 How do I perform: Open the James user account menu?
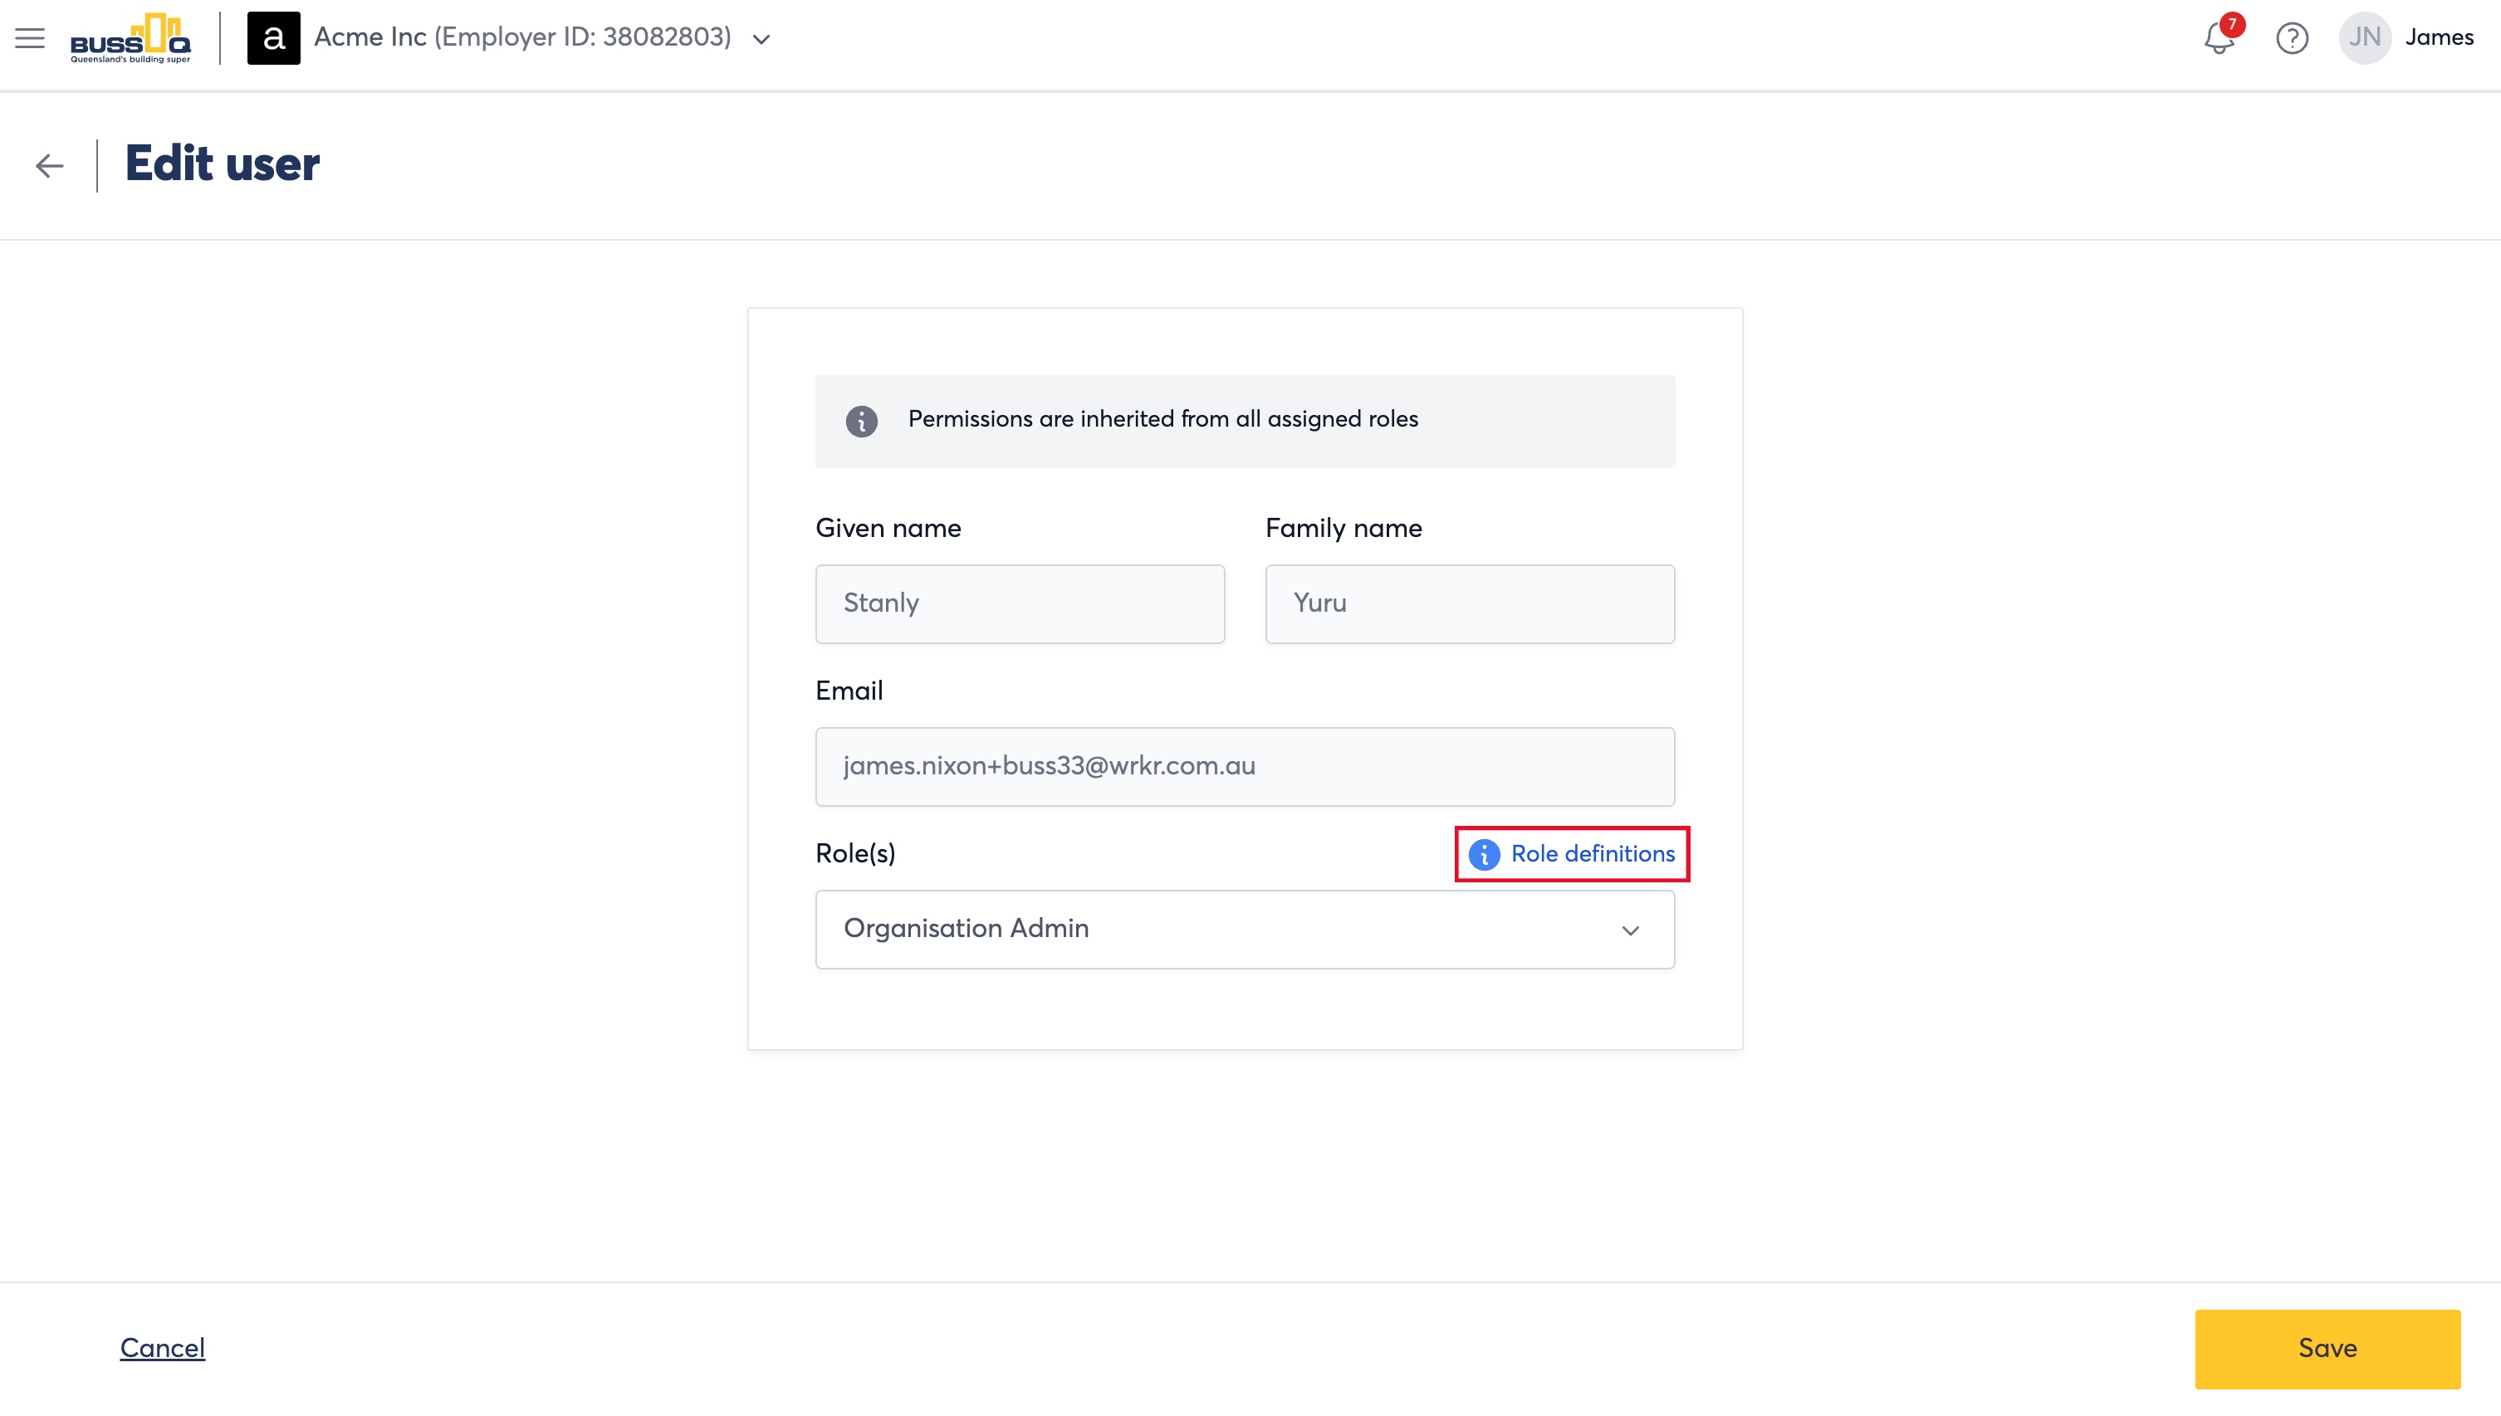tap(2439, 38)
